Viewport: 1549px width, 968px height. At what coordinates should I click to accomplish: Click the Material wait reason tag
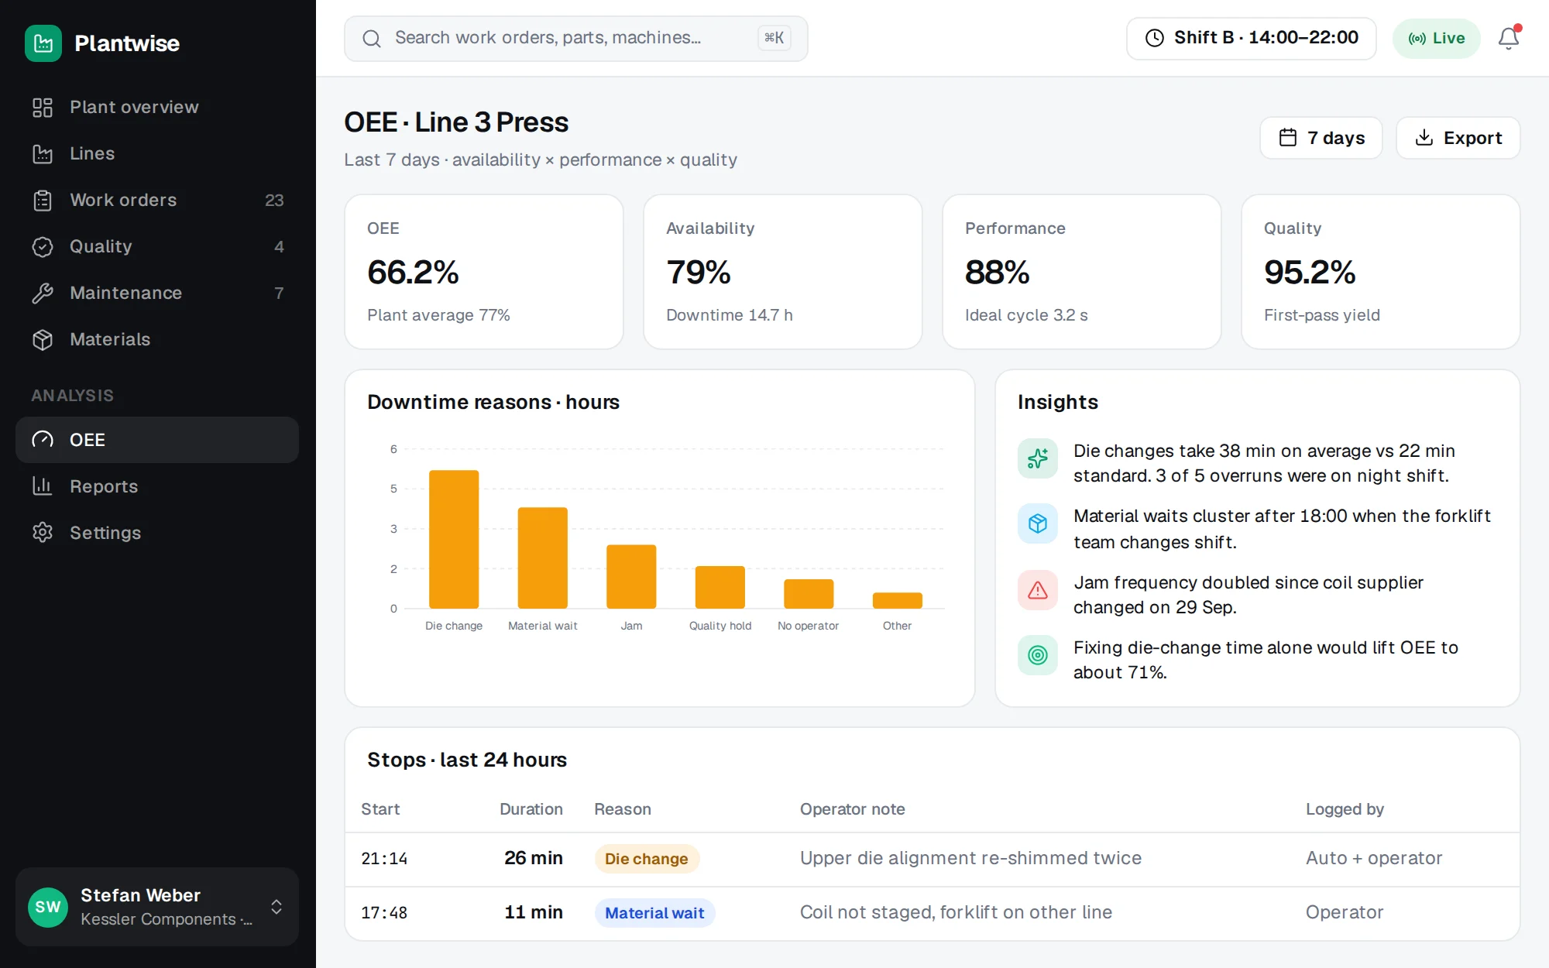tap(654, 913)
